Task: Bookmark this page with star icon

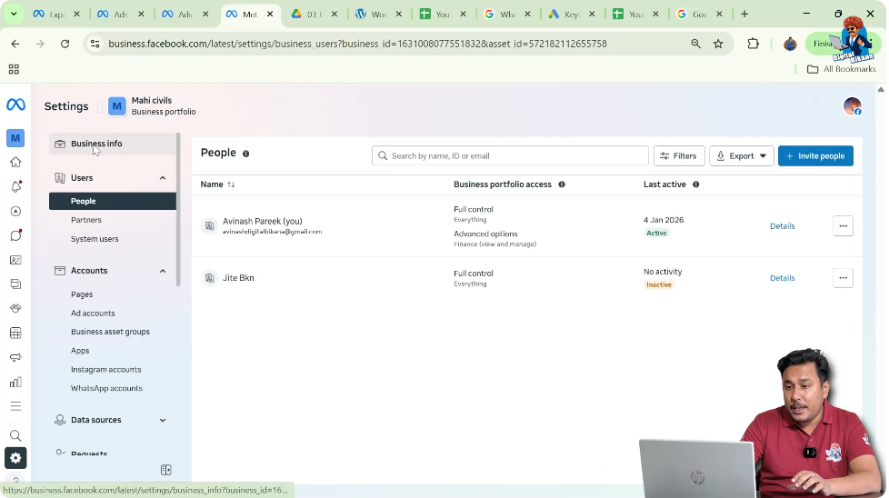Action: pos(718,44)
